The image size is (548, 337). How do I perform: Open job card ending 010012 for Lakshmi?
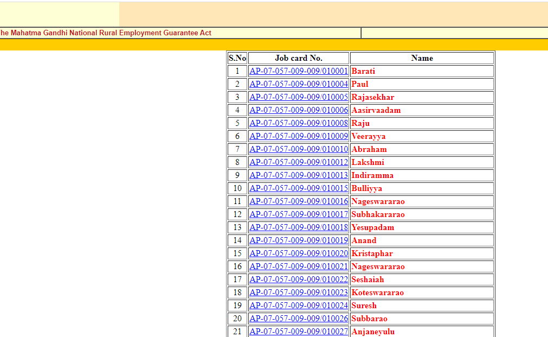click(x=299, y=162)
